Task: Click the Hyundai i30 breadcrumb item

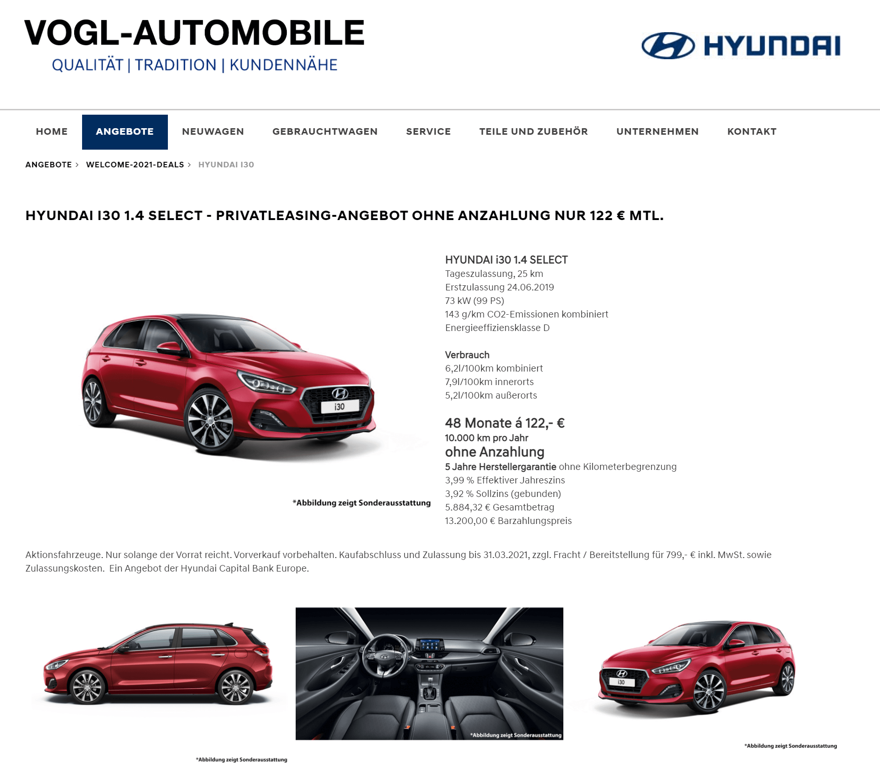Action: point(226,165)
